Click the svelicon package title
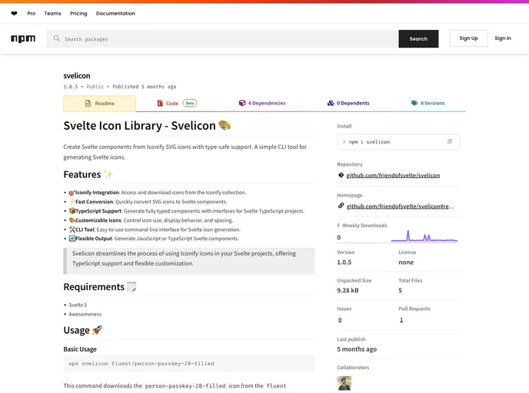The width and height of the screenshot is (529, 393). tap(77, 76)
